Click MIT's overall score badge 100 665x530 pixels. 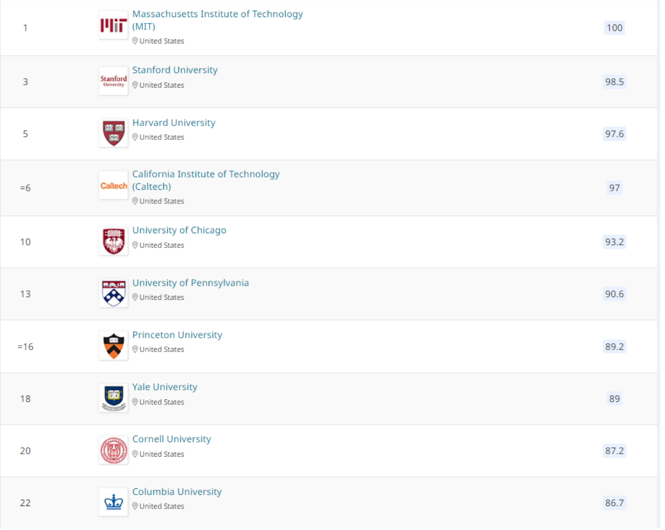point(615,28)
